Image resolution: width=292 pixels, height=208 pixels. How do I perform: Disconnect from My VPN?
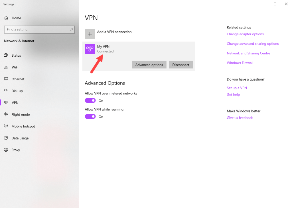coord(181,65)
